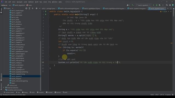
Task: Open Debug tool window at bottom
Action: pos(25,92)
